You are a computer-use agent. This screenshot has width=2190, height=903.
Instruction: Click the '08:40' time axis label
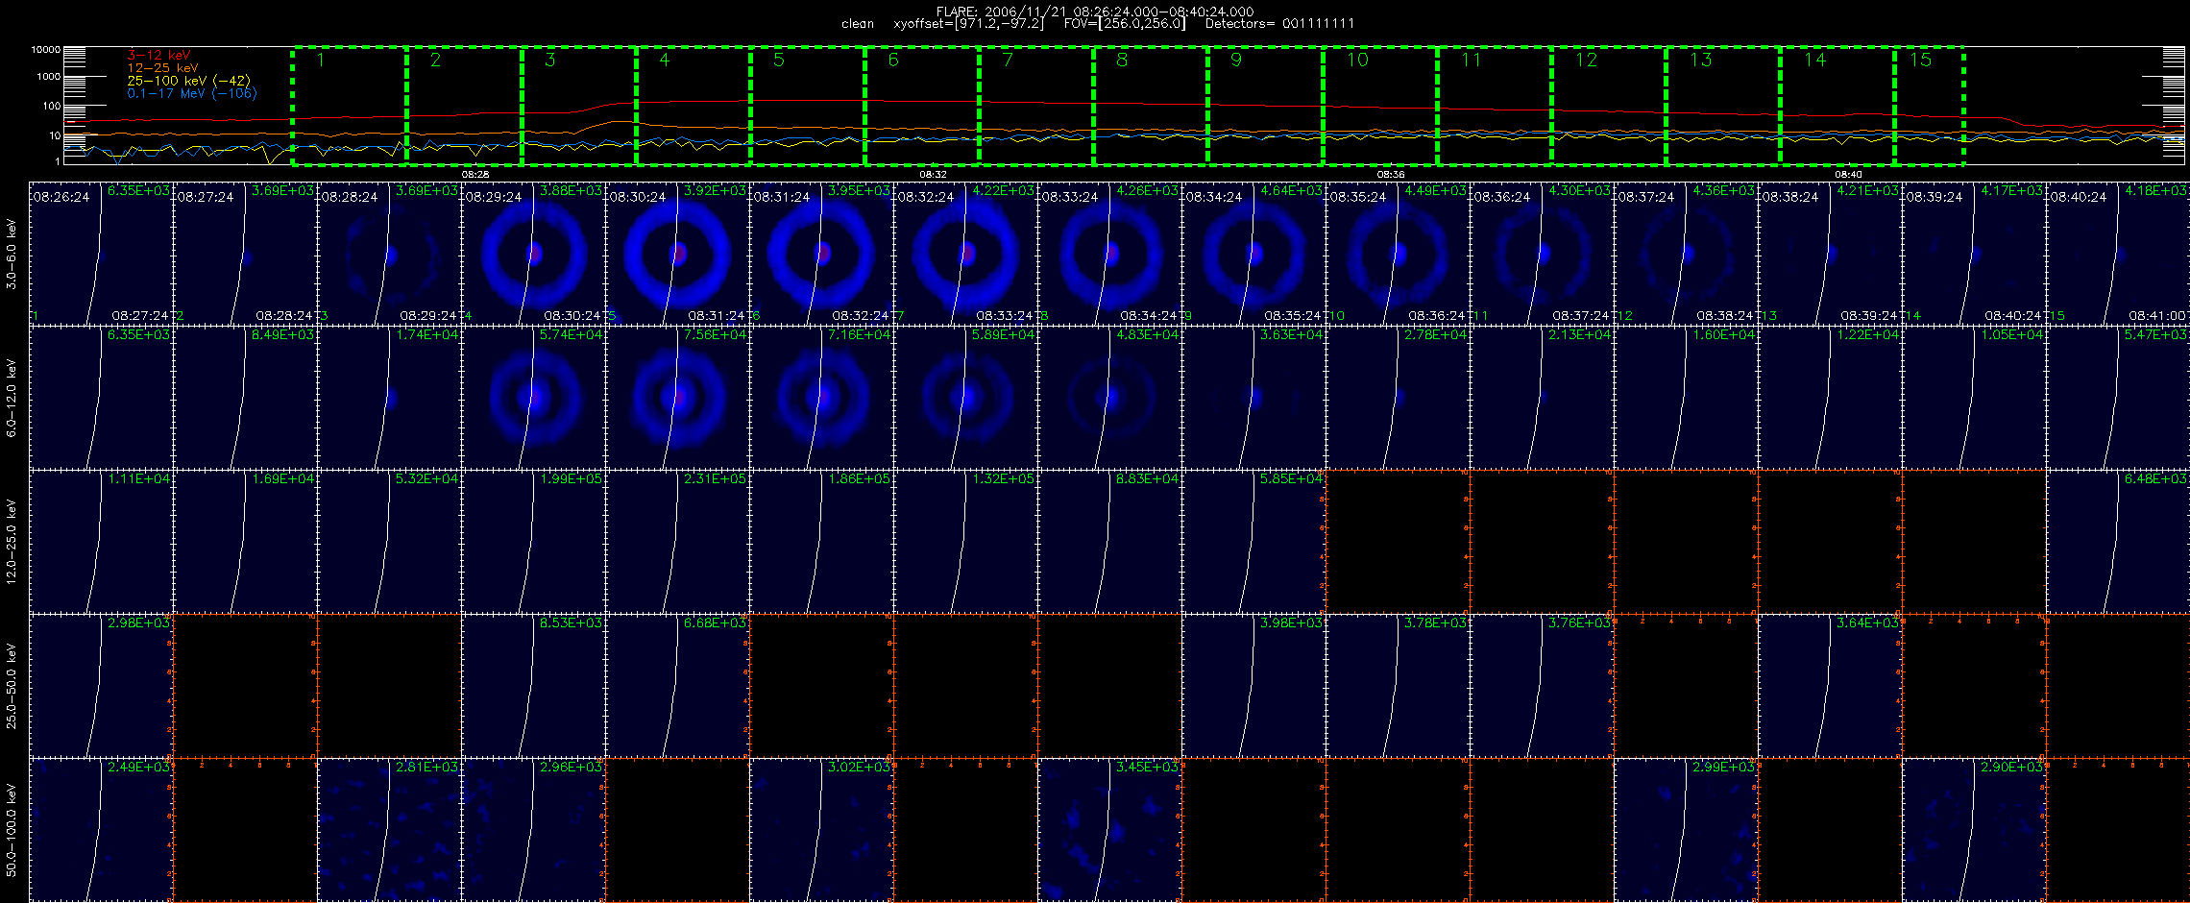point(1848,175)
